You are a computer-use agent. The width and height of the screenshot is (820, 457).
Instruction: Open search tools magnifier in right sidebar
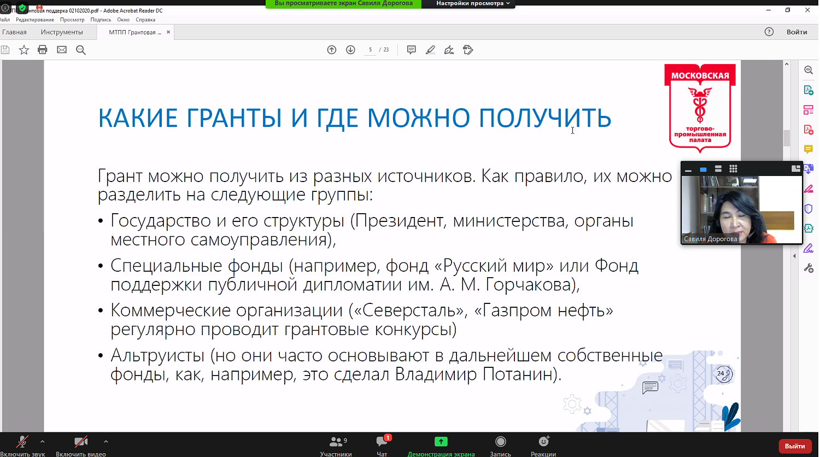(809, 70)
